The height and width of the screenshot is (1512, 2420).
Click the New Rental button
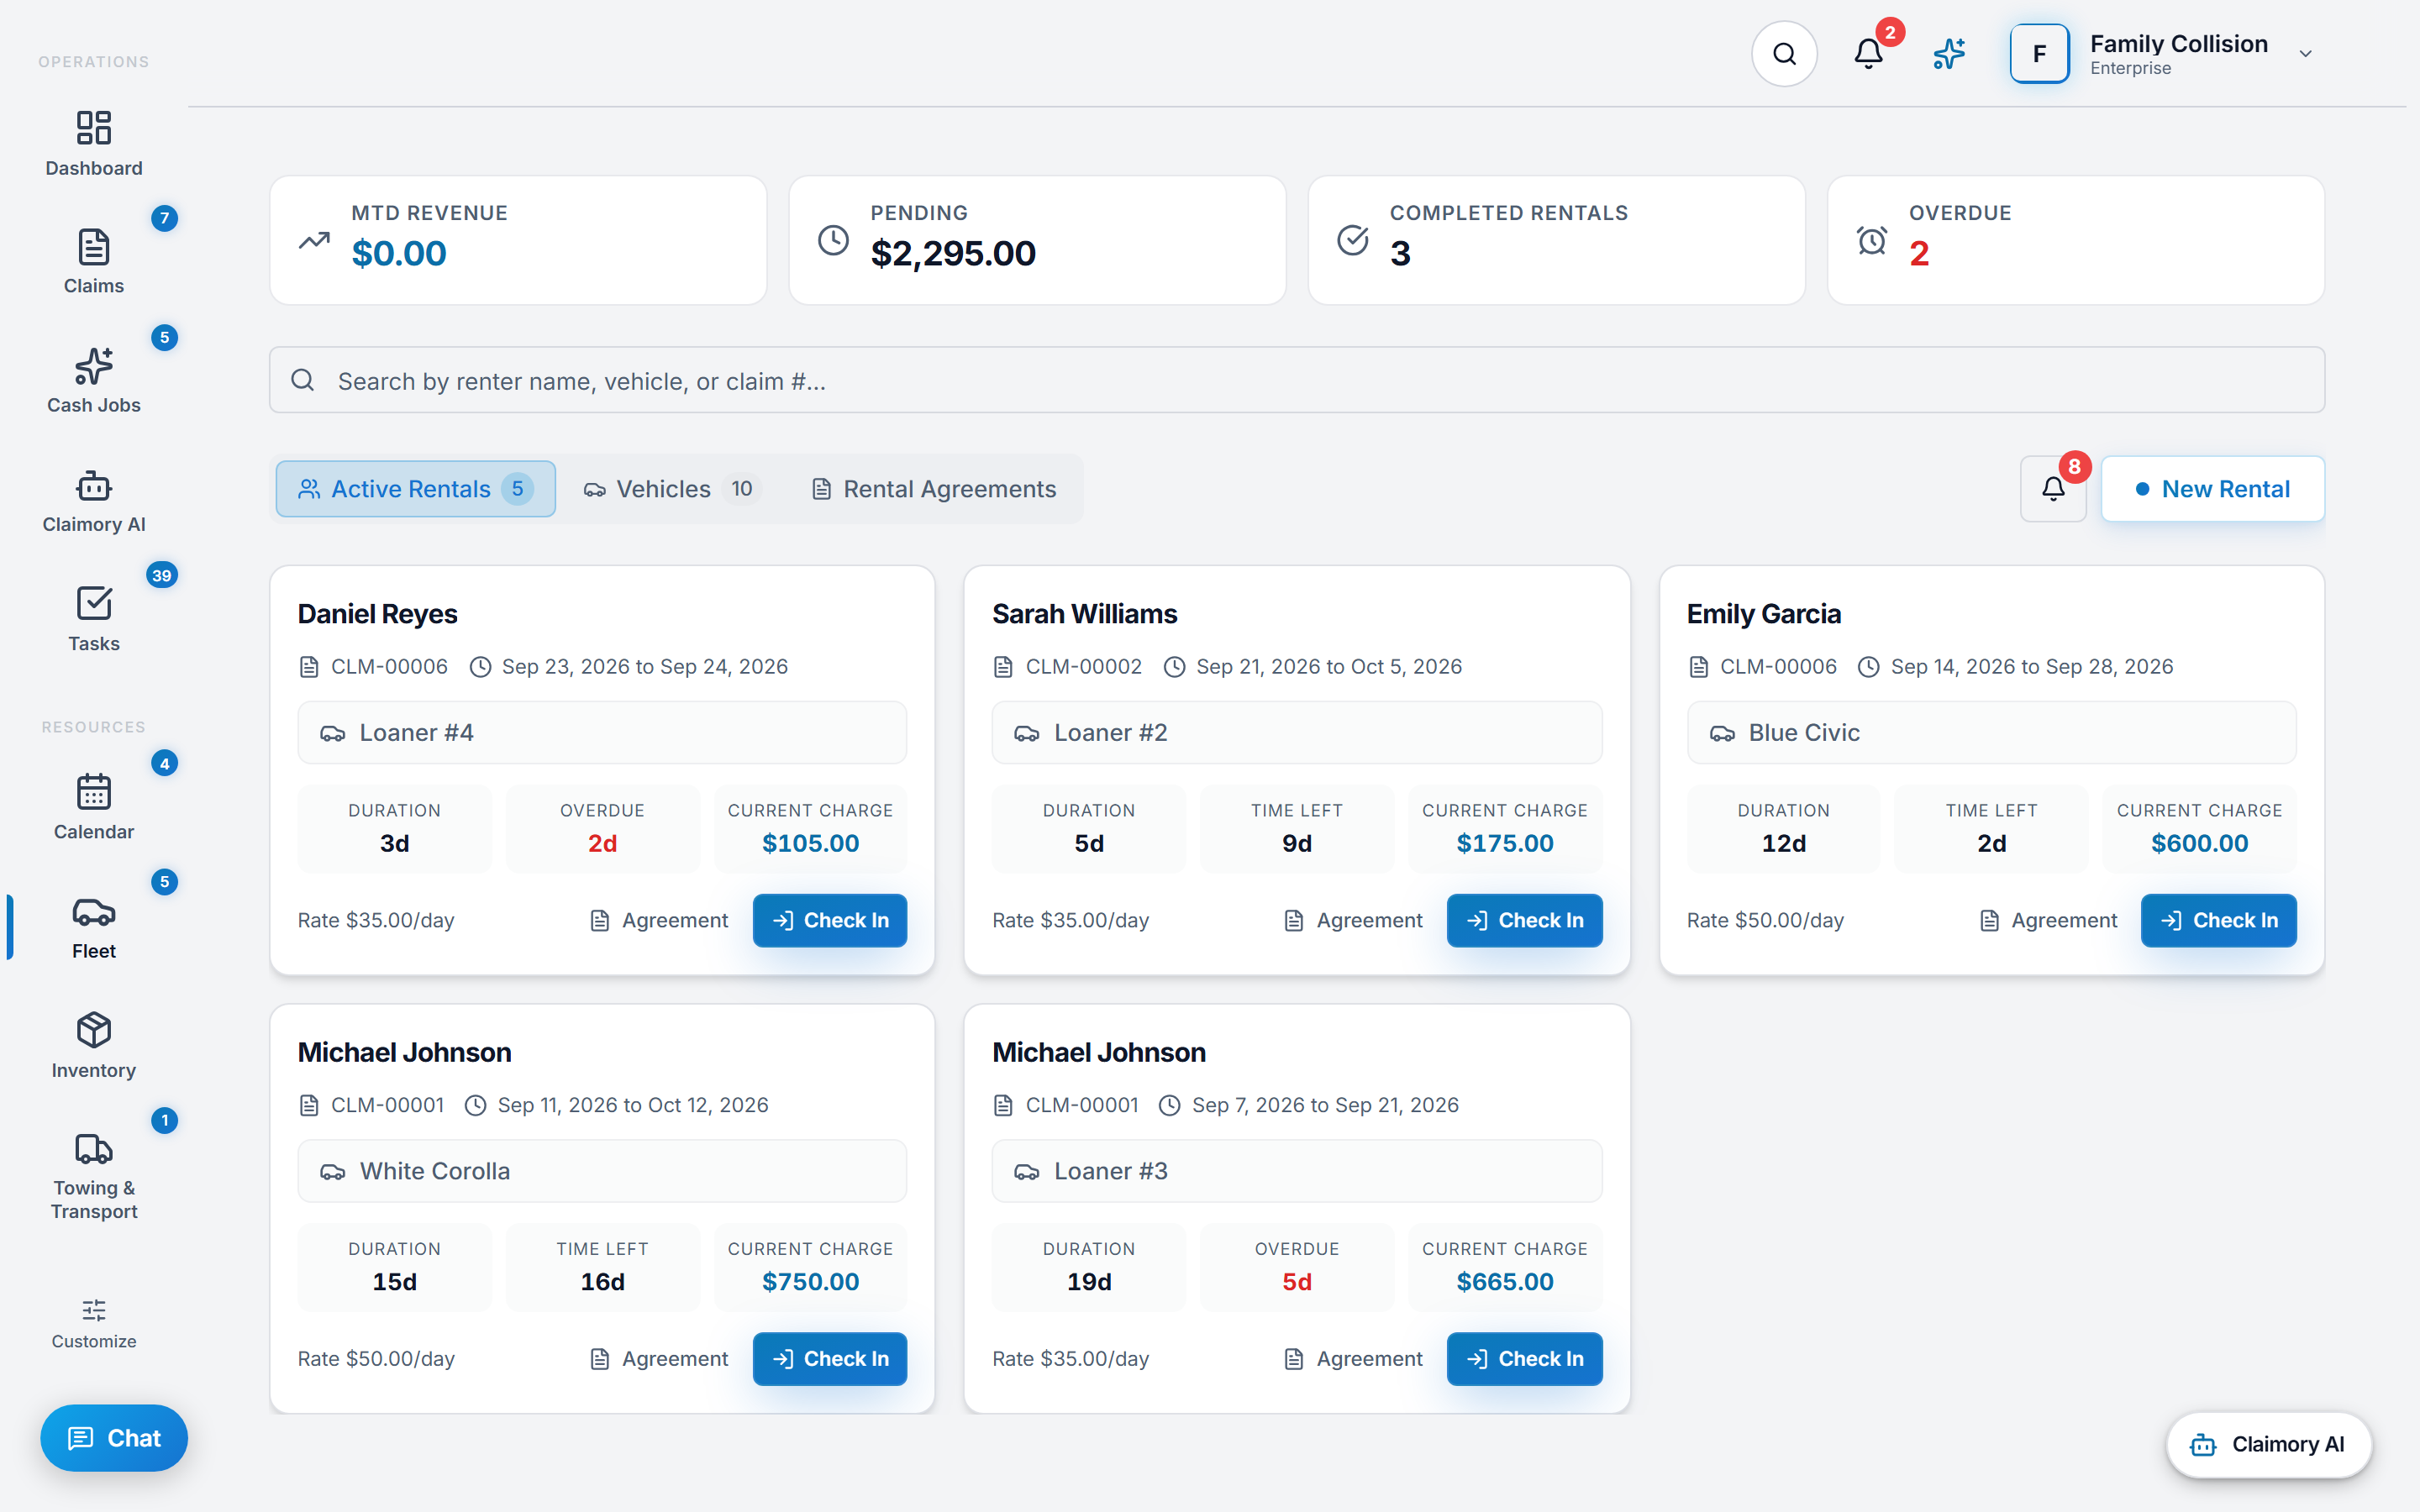[2213, 489]
